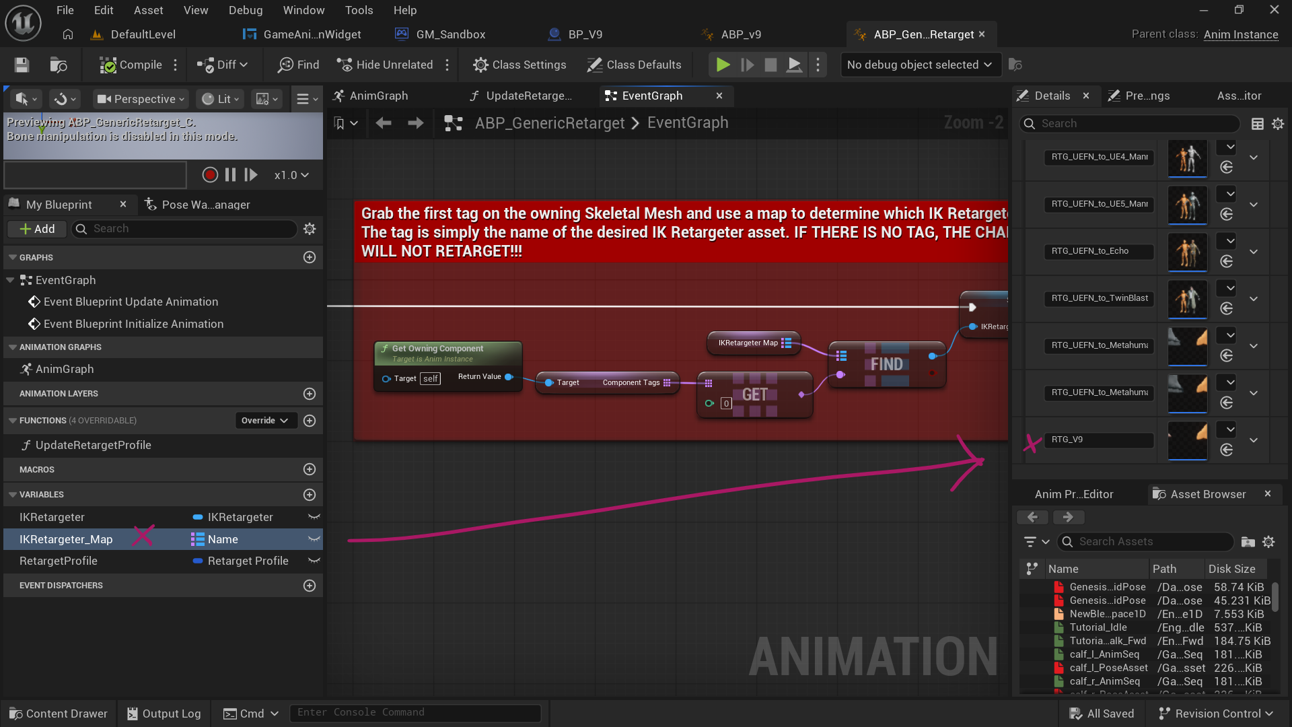Image resolution: width=1292 pixels, height=727 pixels.
Task: Open the Override functions dropdown
Action: pyautogui.click(x=265, y=421)
